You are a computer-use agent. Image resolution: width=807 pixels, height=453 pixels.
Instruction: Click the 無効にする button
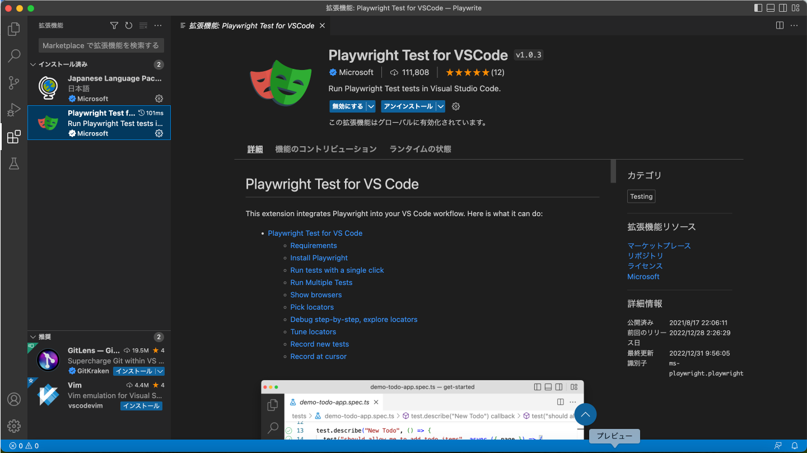click(x=347, y=106)
